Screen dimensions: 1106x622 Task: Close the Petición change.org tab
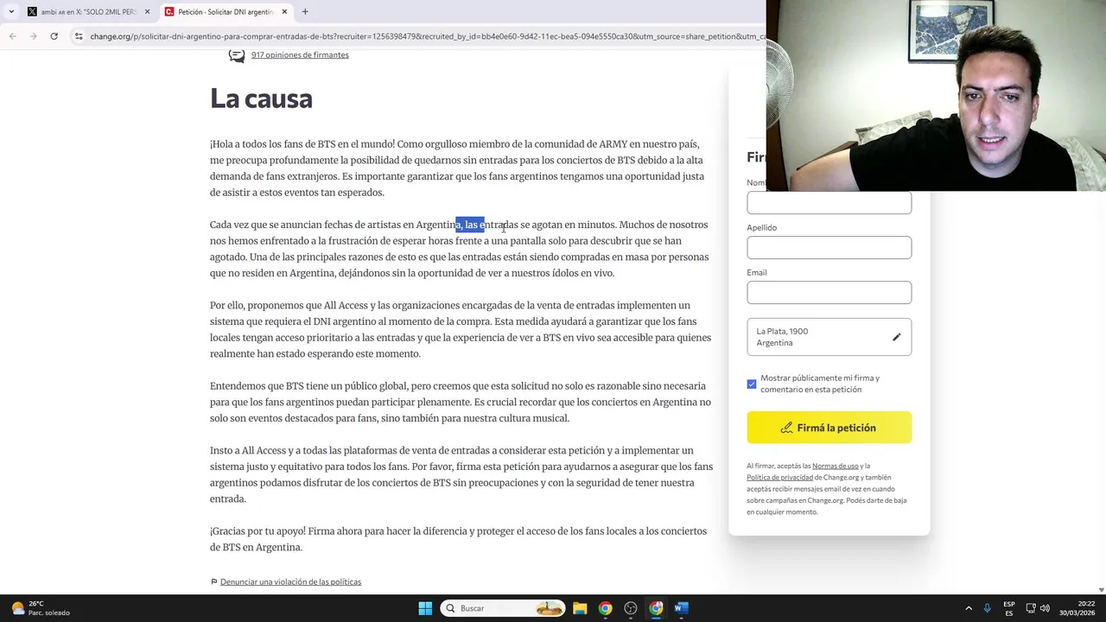(x=284, y=12)
